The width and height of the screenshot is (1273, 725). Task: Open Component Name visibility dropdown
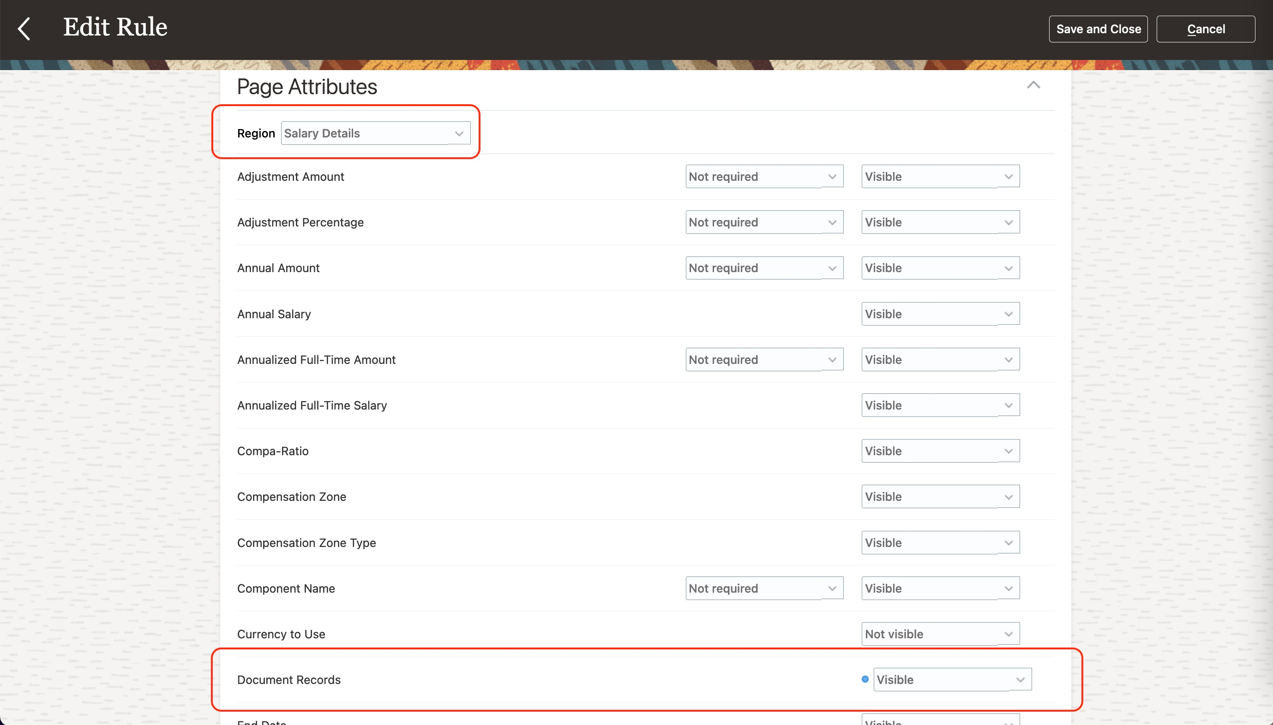940,588
